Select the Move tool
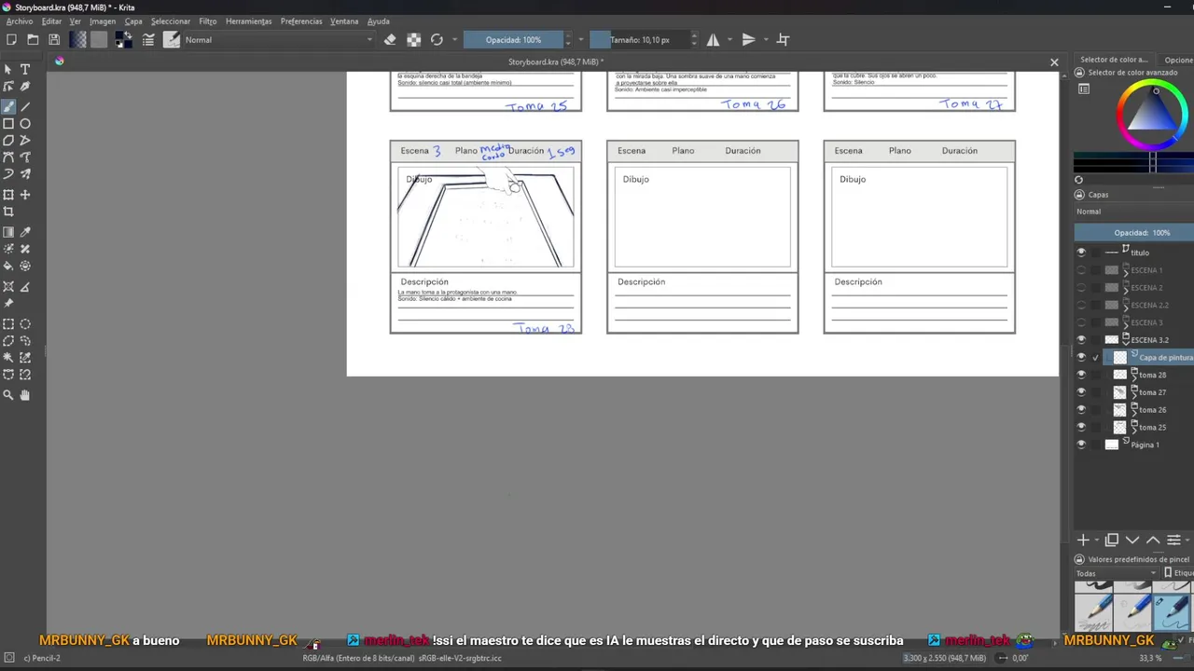This screenshot has width=1194, height=671. pyautogui.click(x=25, y=195)
